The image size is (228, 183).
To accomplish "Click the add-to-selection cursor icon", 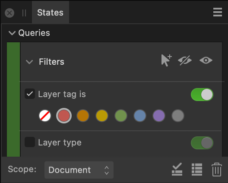I will pyautogui.click(x=167, y=60).
